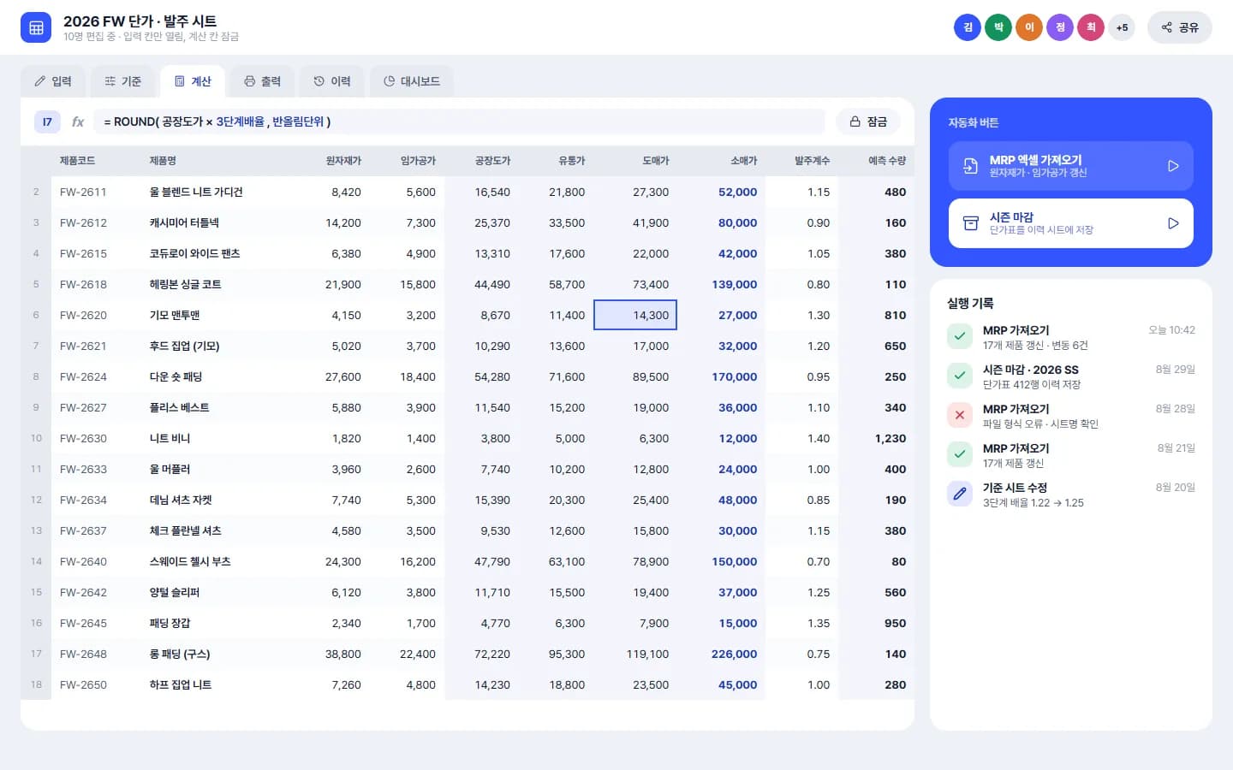Open the 기준 시트 수정 log entry
The height and width of the screenshot is (770, 1233).
[1071, 494]
